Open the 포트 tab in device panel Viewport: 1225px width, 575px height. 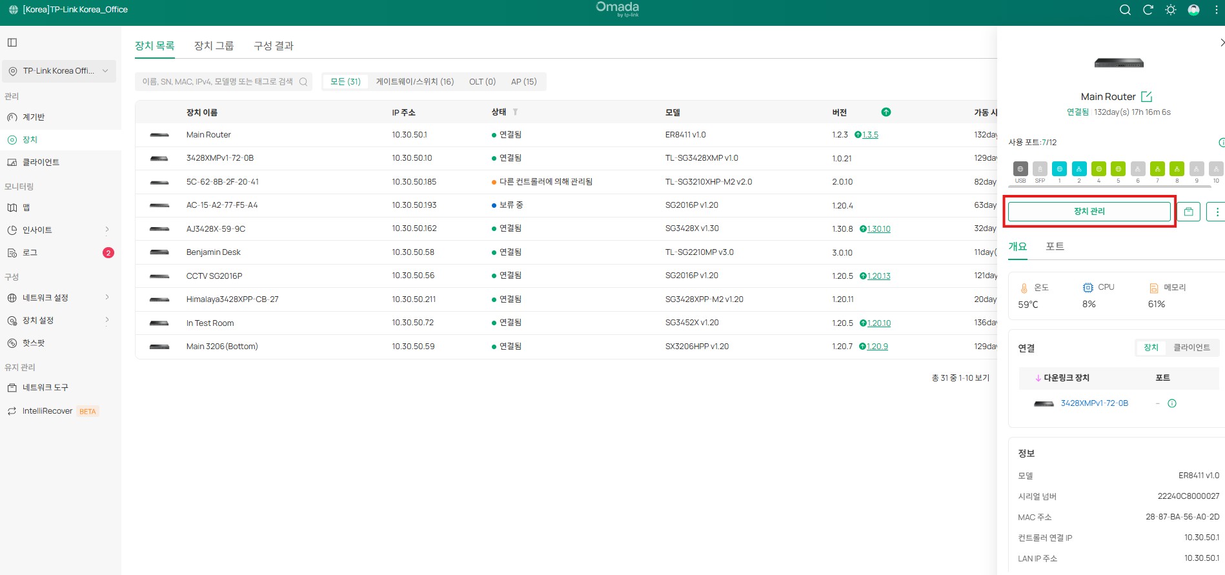(x=1055, y=247)
